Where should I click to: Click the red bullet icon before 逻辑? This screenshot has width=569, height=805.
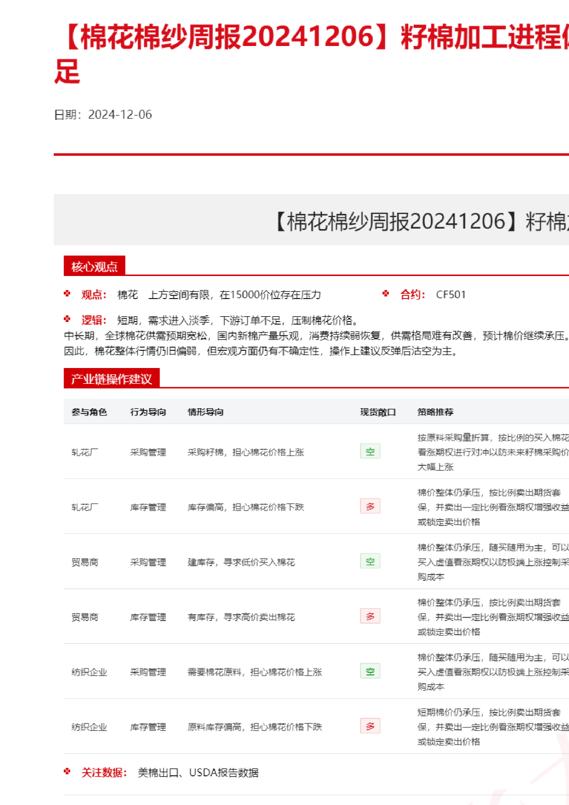click(x=67, y=319)
